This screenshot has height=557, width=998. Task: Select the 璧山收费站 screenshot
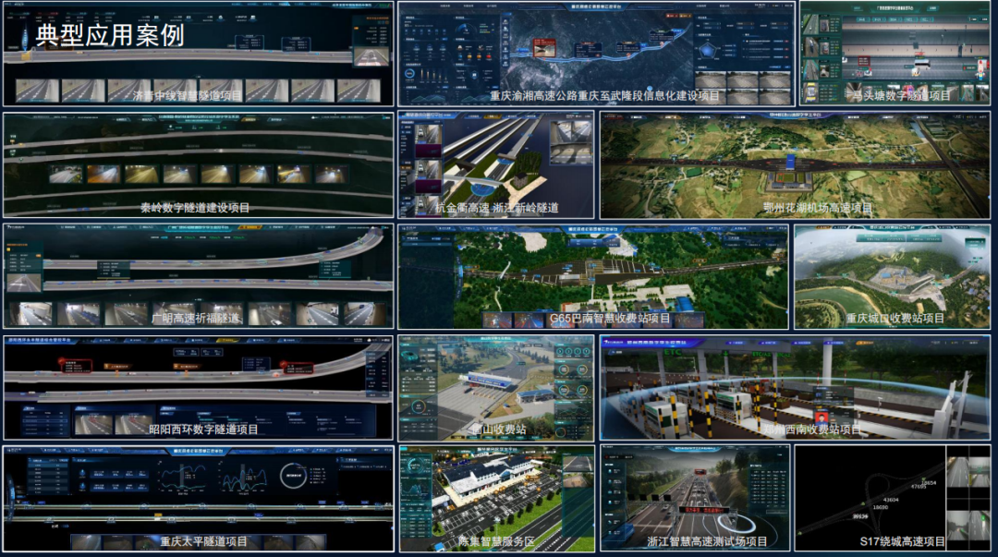click(x=496, y=388)
